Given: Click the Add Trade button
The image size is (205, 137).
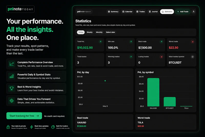Looking at the screenshot, I should click(183, 12).
